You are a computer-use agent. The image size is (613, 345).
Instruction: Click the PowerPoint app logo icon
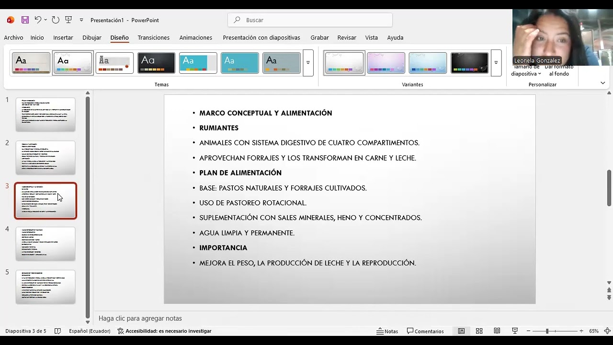(x=11, y=20)
